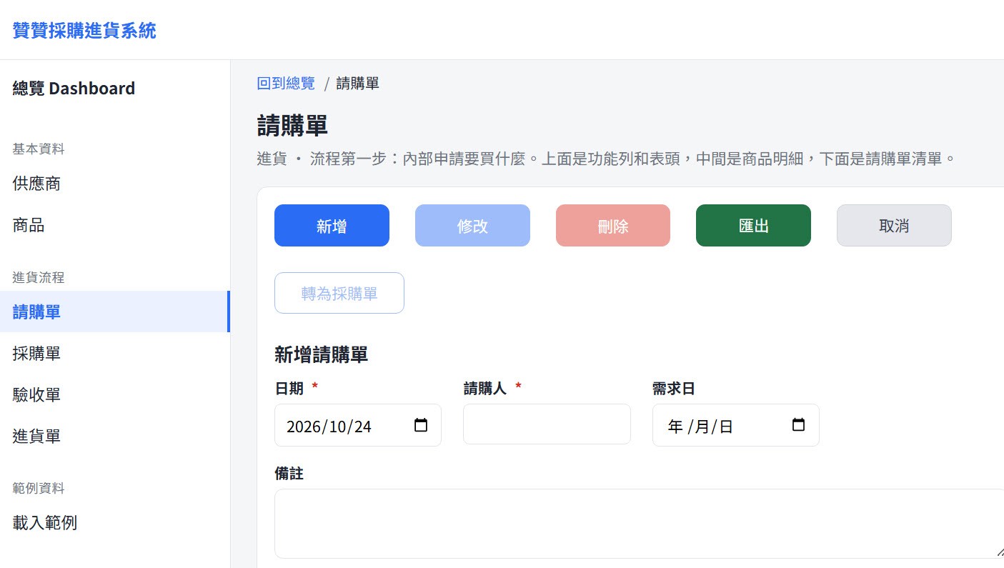Open 贊贊採購進貨系統 home title link
The image size is (1004, 568).
[x=84, y=31]
